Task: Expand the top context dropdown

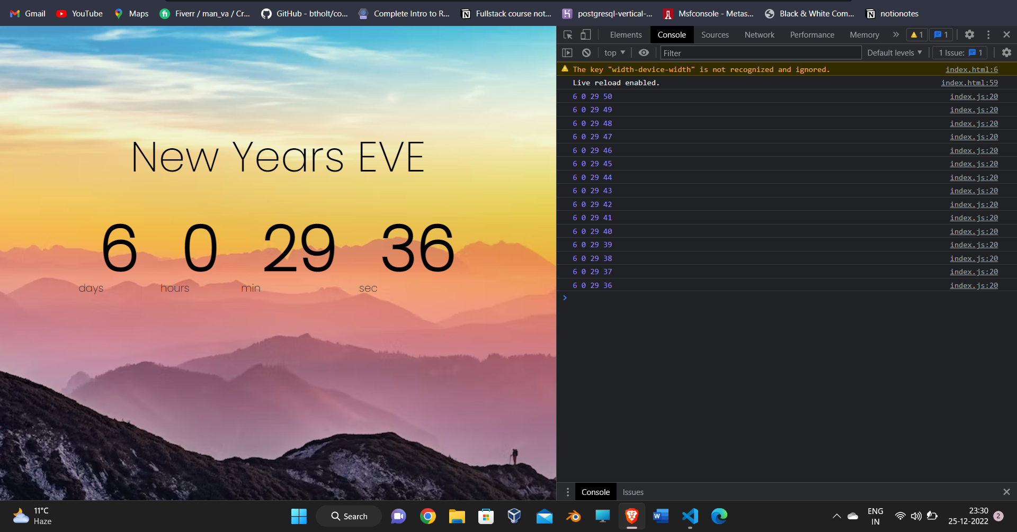Action: click(614, 53)
